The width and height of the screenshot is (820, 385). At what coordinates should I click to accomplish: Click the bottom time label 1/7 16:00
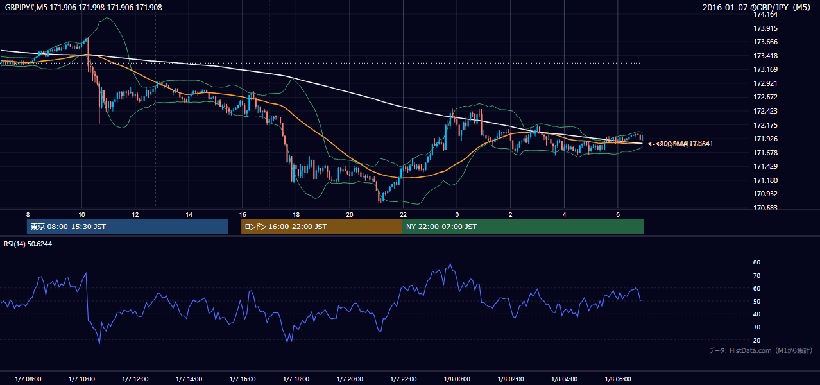pyautogui.click(x=243, y=379)
